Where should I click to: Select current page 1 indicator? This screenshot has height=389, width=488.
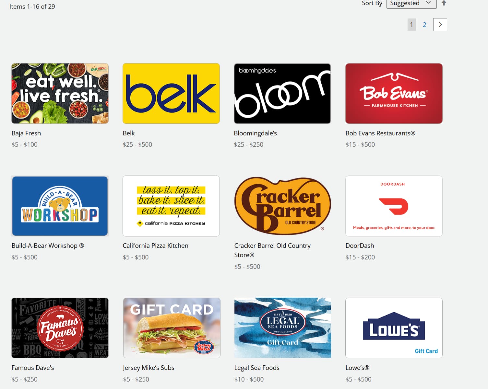411,25
